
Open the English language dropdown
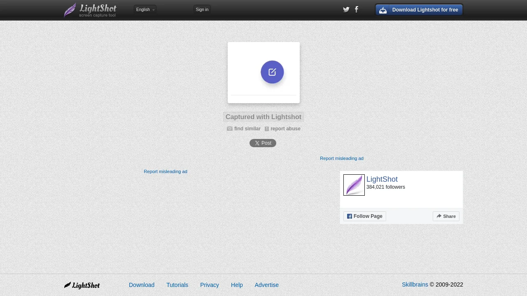145,9
